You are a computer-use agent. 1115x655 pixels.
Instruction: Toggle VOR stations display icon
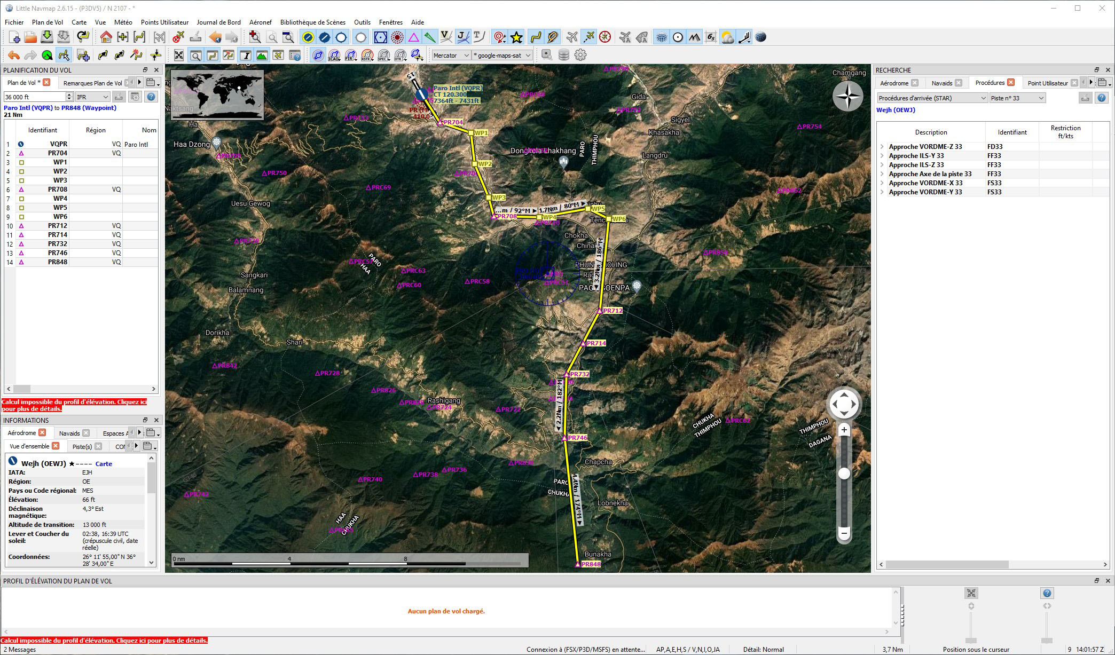(x=380, y=37)
